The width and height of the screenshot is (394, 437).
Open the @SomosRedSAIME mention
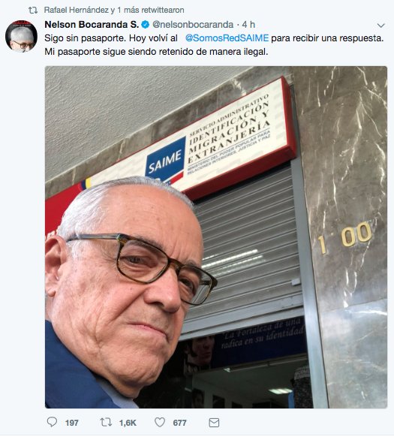point(227,38)
